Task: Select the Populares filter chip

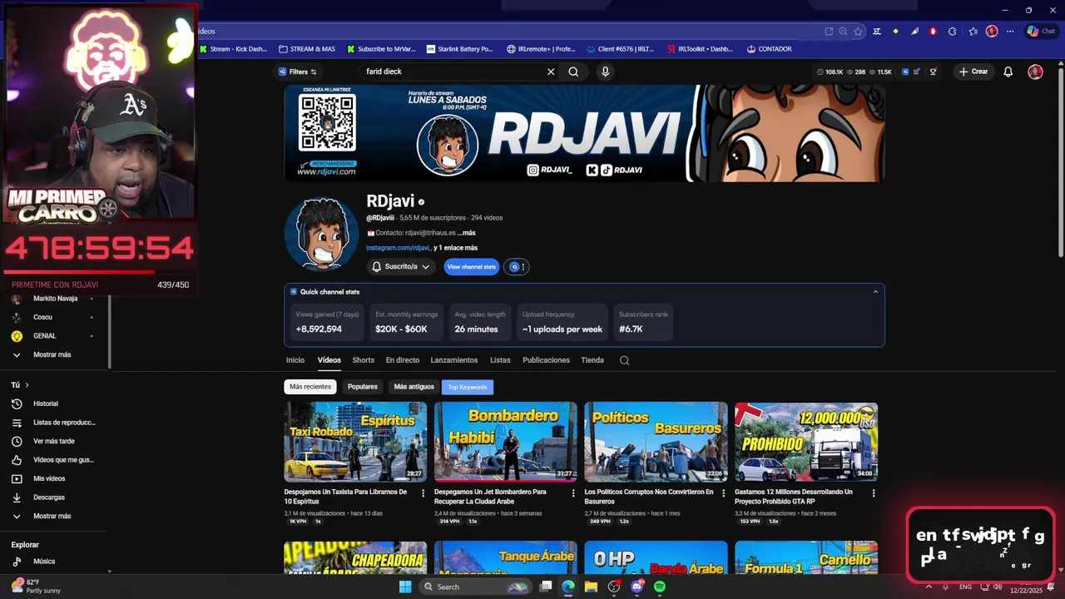Action: tap(363, 387)
